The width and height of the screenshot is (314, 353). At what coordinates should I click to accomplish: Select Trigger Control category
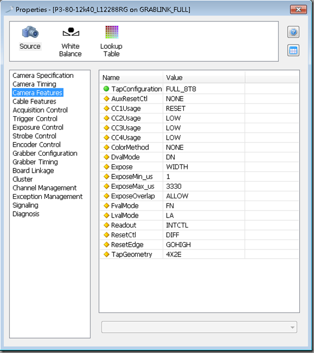[x=35, y=118]
